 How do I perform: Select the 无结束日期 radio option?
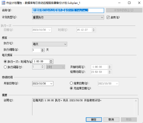[x=71, y=88]
